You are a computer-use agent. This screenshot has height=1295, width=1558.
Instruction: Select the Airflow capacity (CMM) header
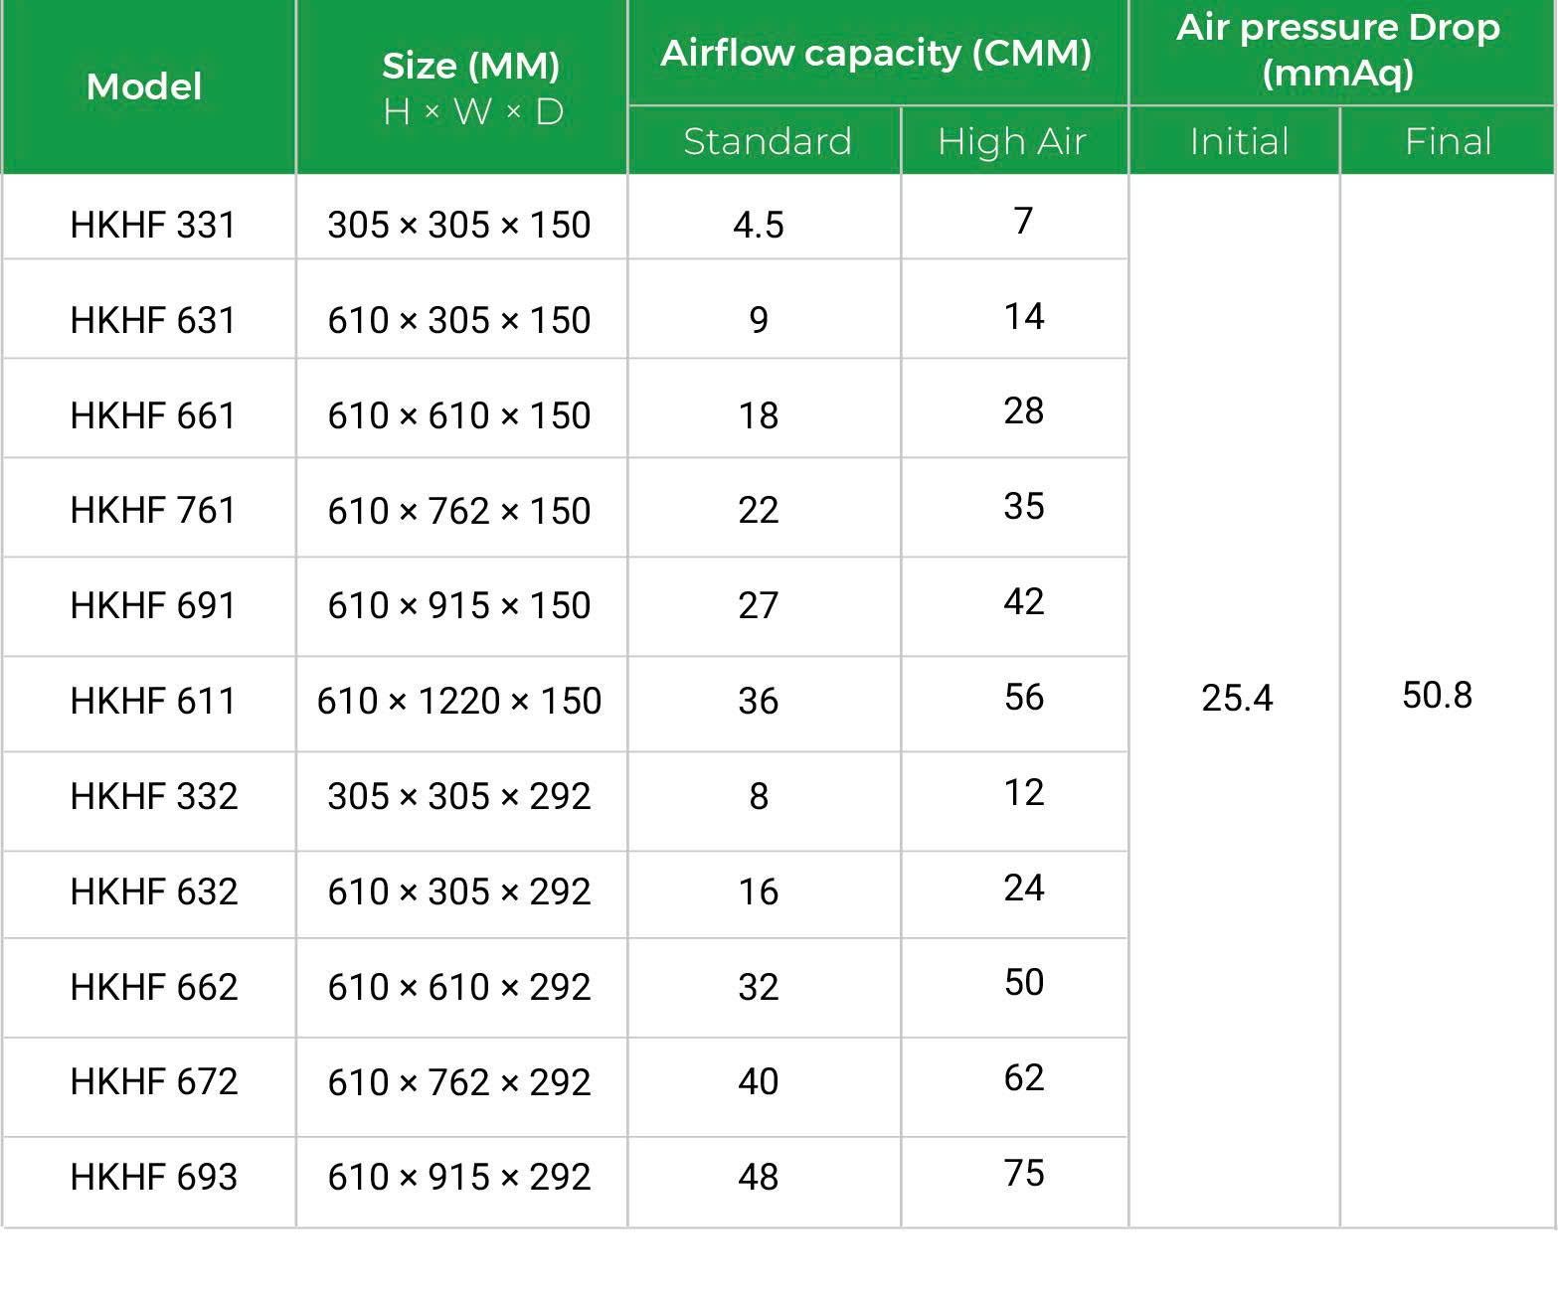click(x=876, y=53)
